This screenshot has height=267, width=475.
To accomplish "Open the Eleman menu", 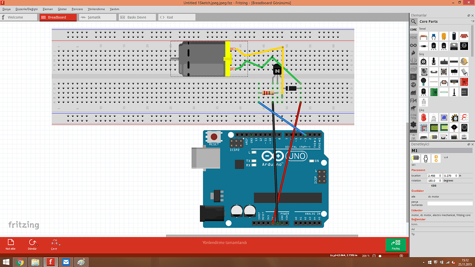I will click(x=48, y=9).
